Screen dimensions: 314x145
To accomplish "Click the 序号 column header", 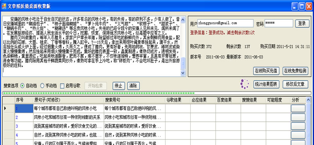I will click(x=24, y=100).
